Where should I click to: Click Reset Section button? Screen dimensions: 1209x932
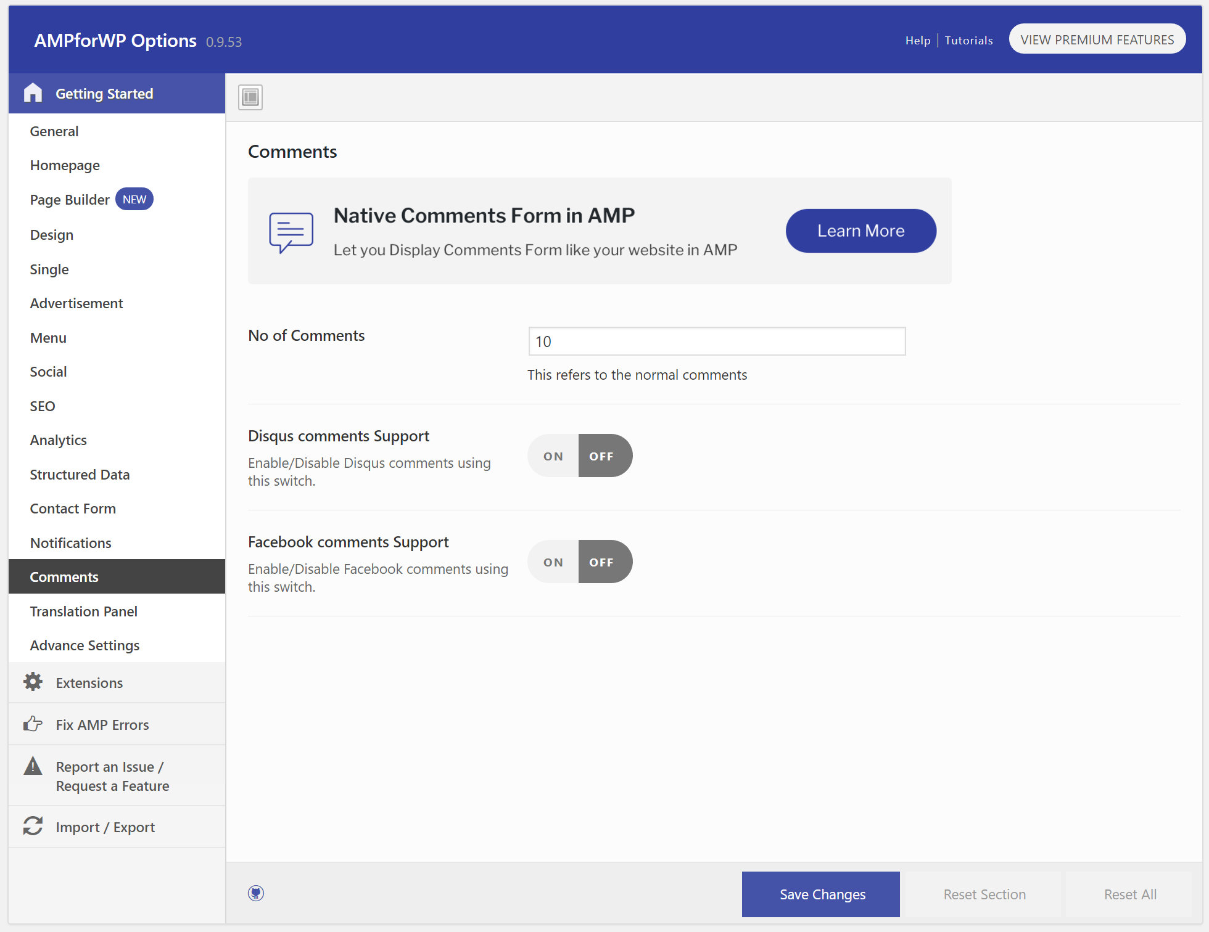coord(984,894)
